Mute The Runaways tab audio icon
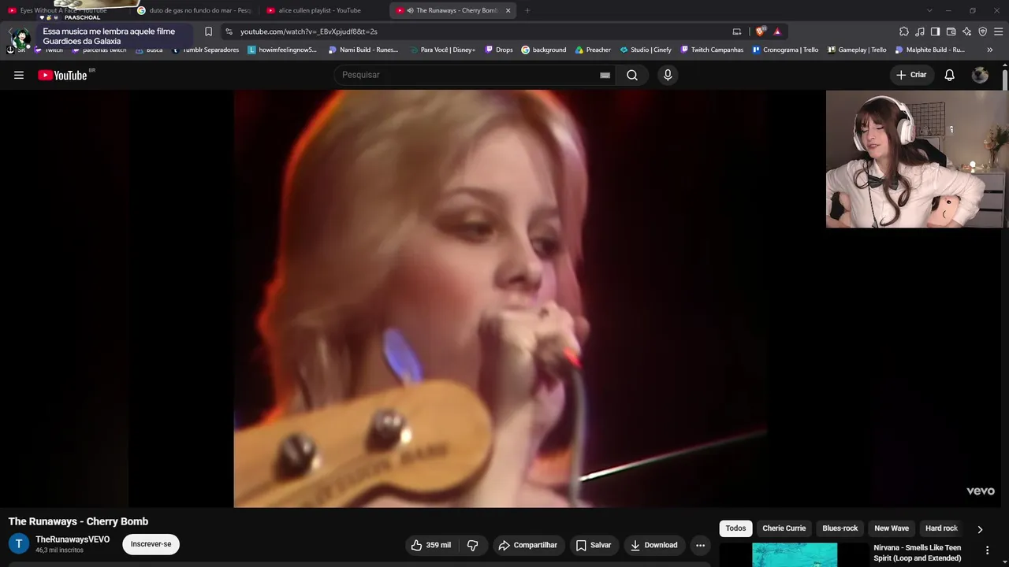The width and height of the screenshot is (1009, 567). coord(411,10)
